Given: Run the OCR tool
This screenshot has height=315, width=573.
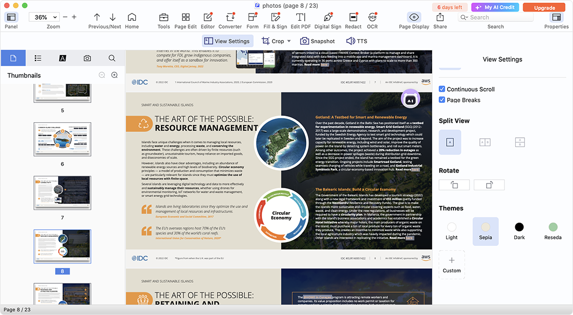Looking at the screenshot, I should click(x=372, y=17).
